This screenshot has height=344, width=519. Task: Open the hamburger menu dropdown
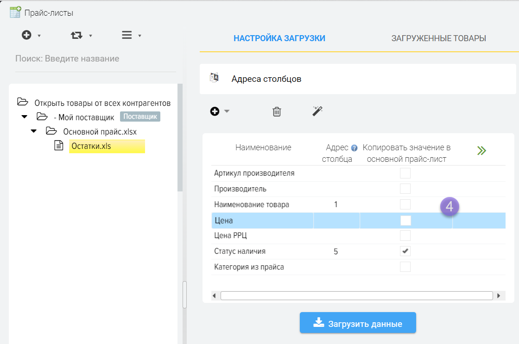(x=131, y=35)
